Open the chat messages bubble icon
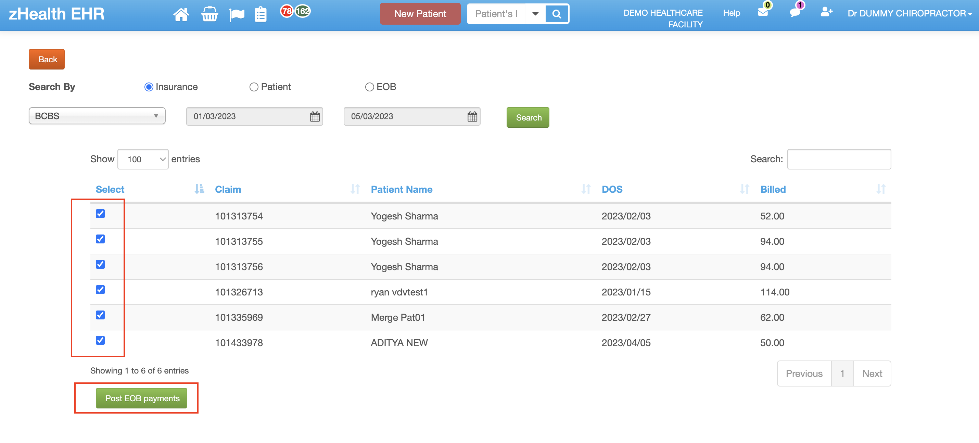The image size is (979, 443). [795, 12]
